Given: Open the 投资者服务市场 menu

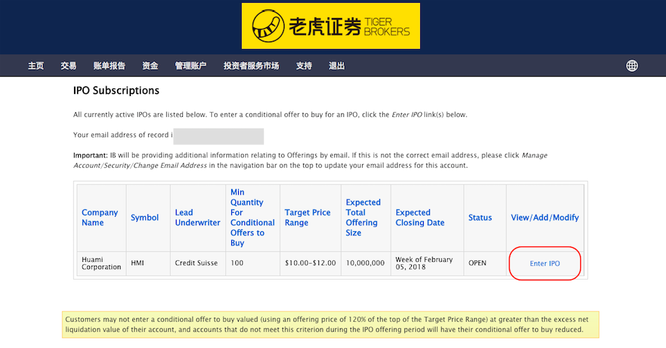Looking at the screenshot, I should (251, 66).
